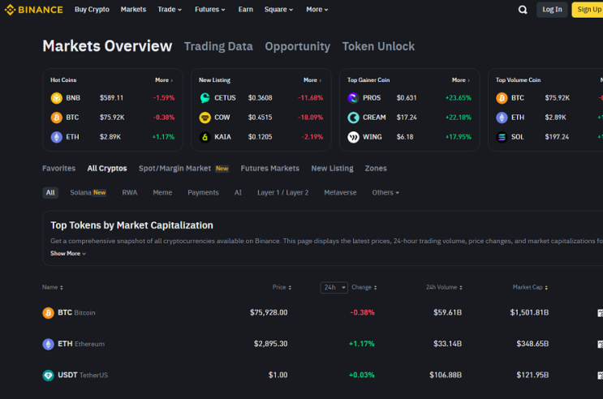Click the WING coin icon
The height and width of the screenshot is (399, 603).
coord(353,137)
